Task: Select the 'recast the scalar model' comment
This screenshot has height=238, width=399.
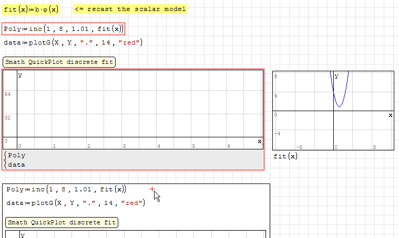Action: (x=130, y=9)
